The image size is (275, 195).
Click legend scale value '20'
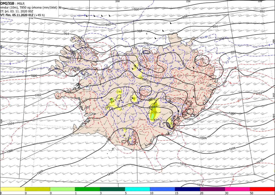point(202,193)
